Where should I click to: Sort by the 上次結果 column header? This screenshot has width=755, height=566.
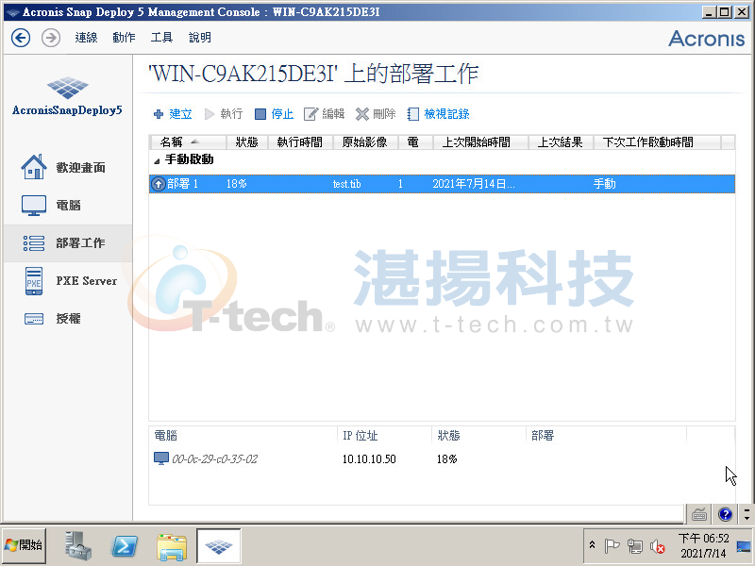pyautogui.click(x=561, y=142)
